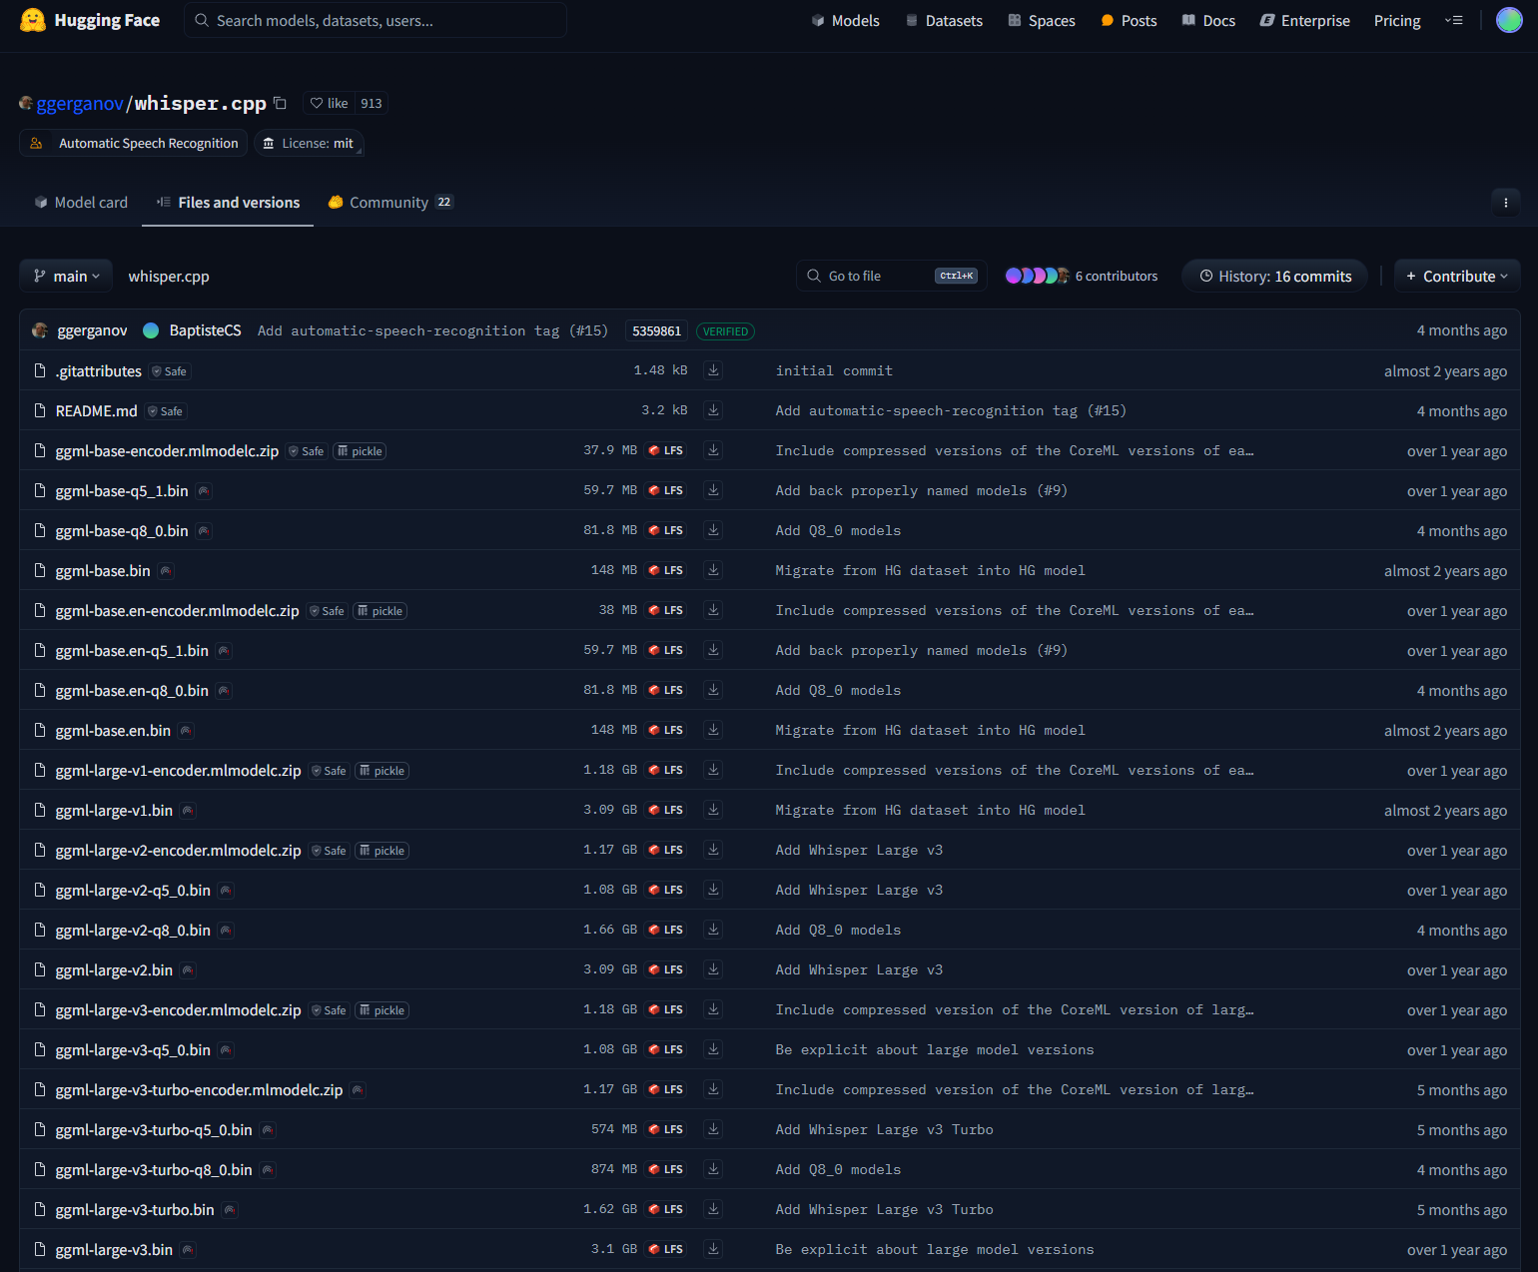Click the Safe badge next to README.md

tap(166, 411)
